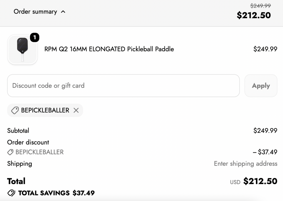Remove the BEPICKLEBALLER discount code
The height and width of the screenshot is (201, 283).
point(76,110)
